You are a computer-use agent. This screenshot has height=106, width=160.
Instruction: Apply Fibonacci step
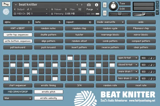tap(141, 28)
